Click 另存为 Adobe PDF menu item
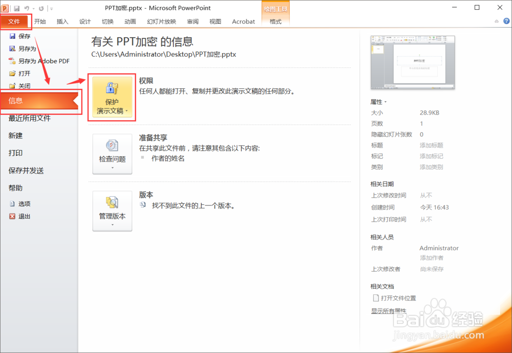This screenshot has height=353, width=512. pos(39,61)
